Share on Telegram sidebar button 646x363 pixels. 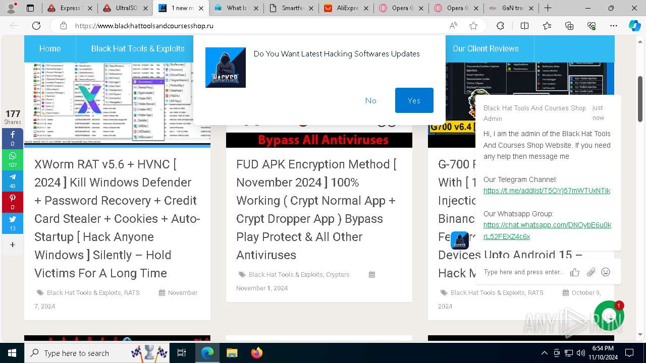[13, 181]
